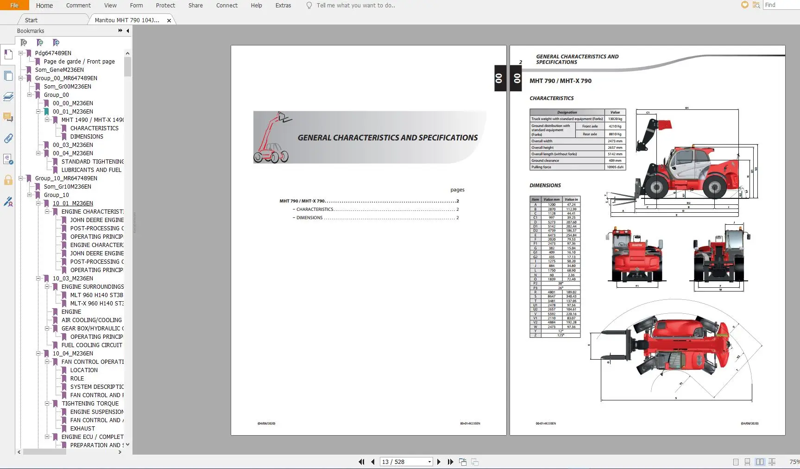Open the Layers panel icon
The image size is (800, 469).
pyautogui.click(x=8, y=97)
